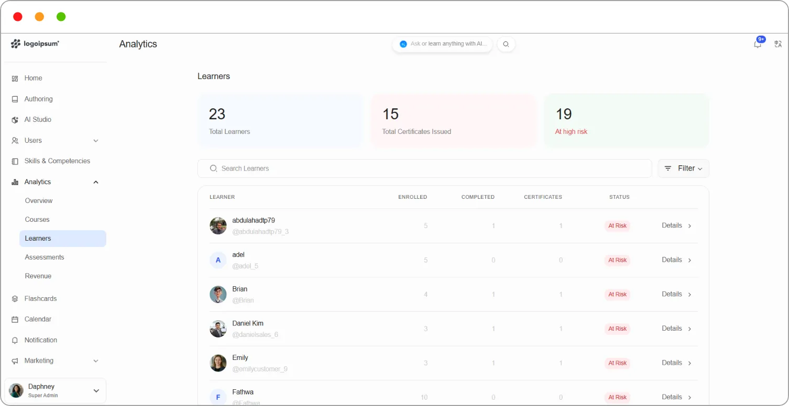The width and height of the screenshot is (789, 406).
Task: Click the Flashcards stack icon
Action: tap(15, 299)
